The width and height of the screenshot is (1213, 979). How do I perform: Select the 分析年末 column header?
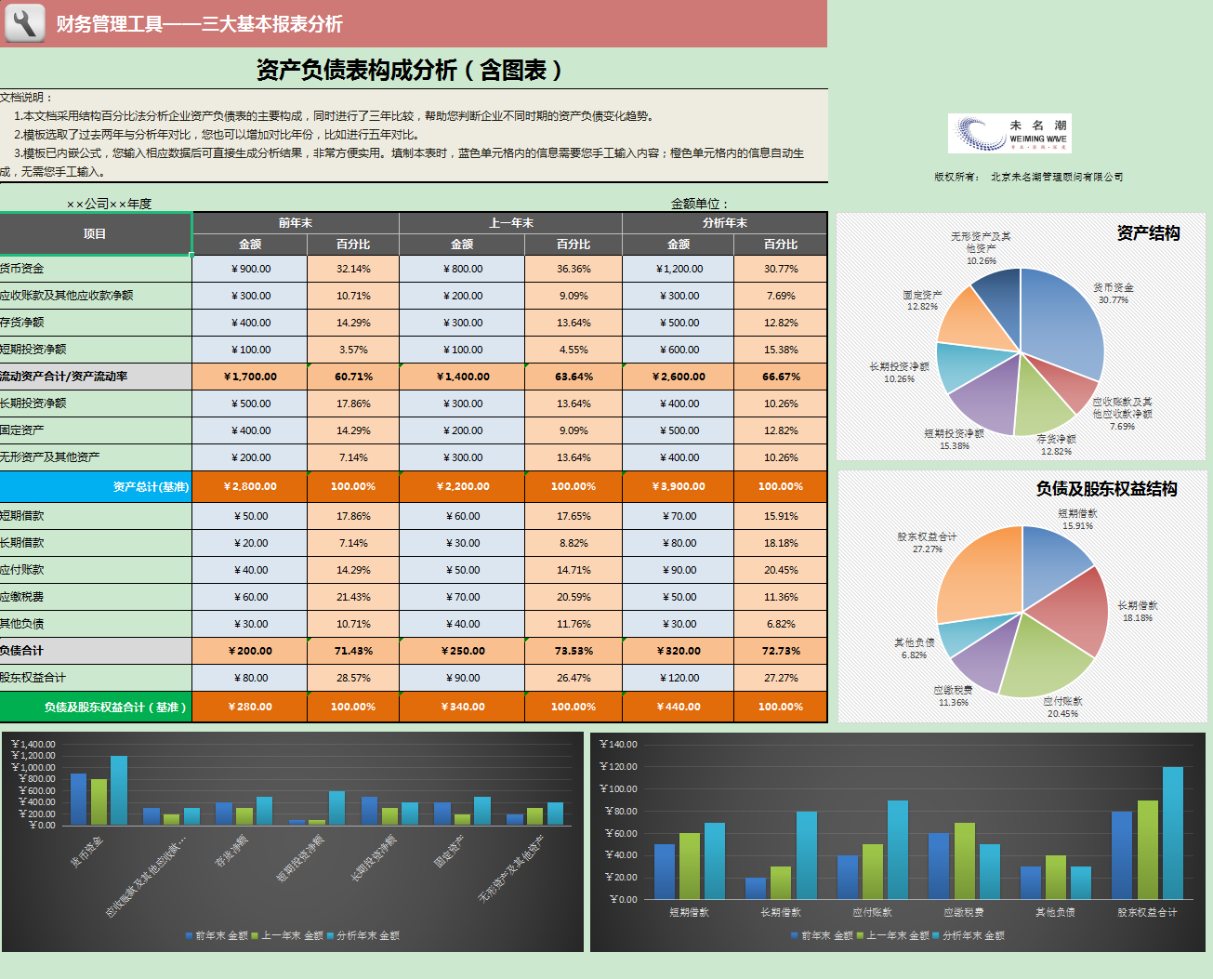coord(724,222)
